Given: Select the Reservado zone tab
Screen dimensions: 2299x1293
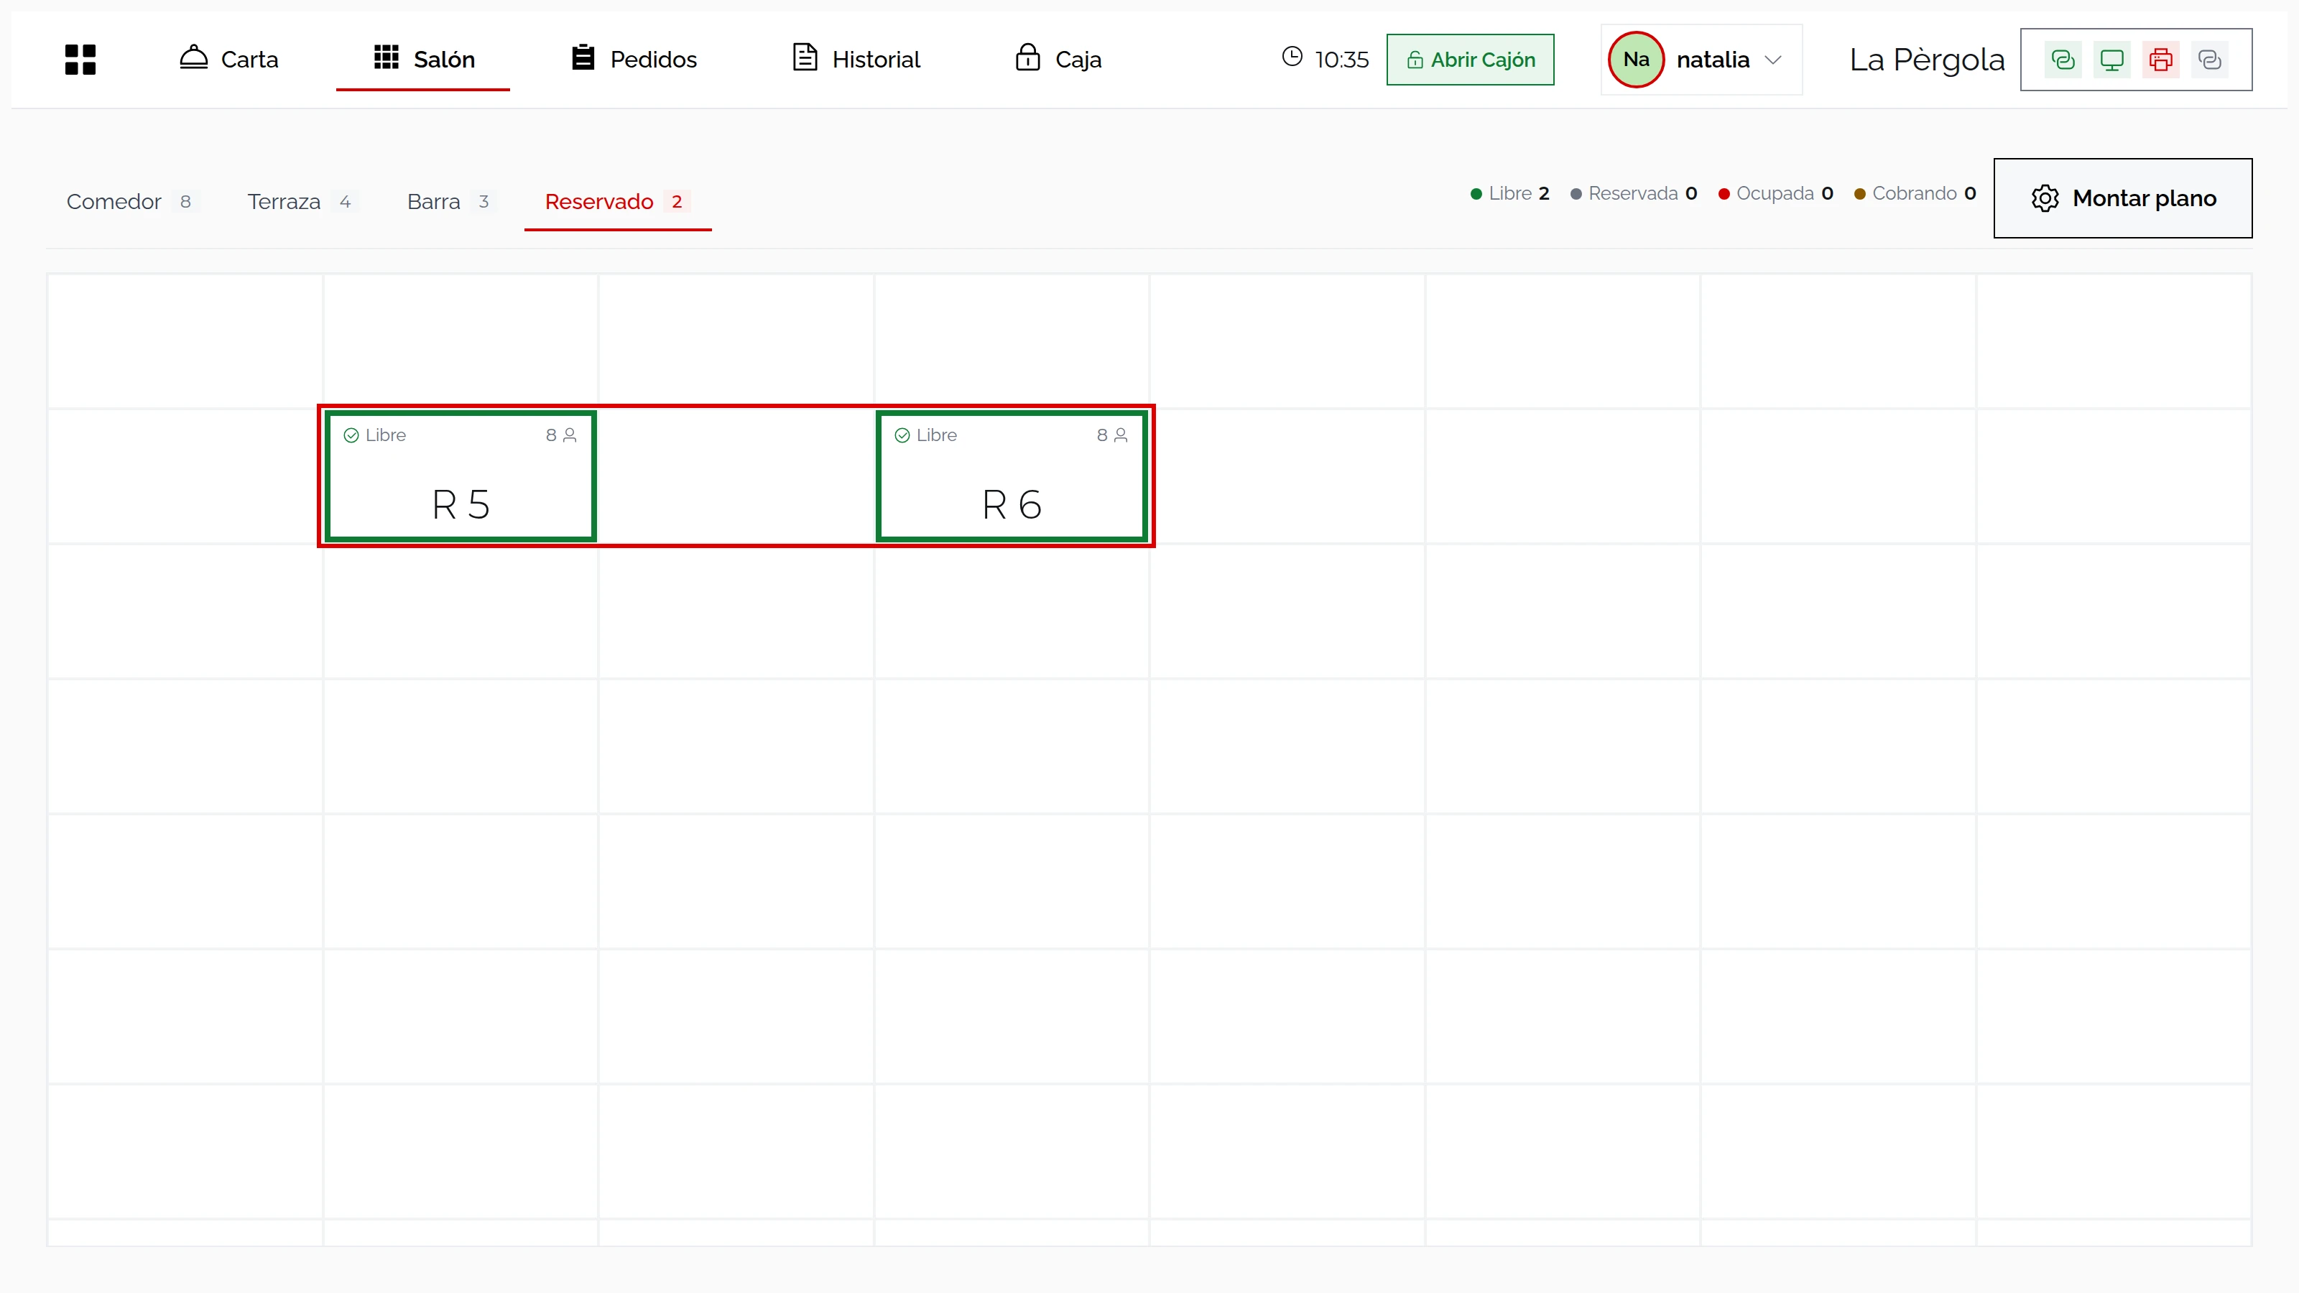Looking at the screenshot, I should coord(616,202).
